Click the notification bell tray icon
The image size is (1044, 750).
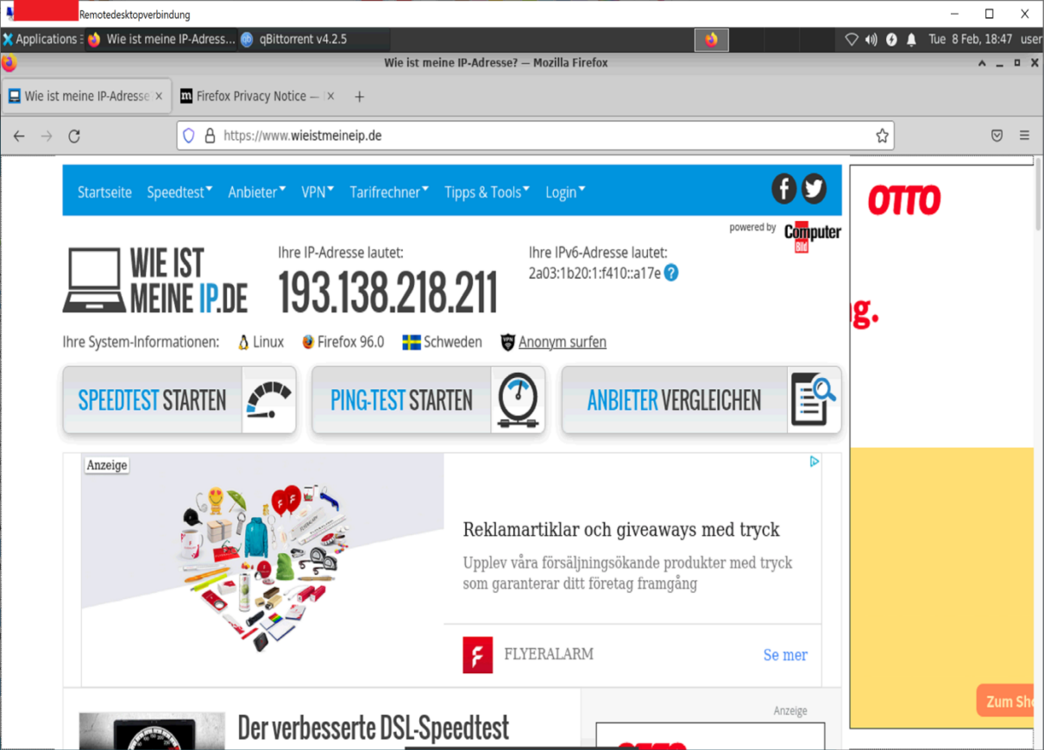click(x=911, y=39)
